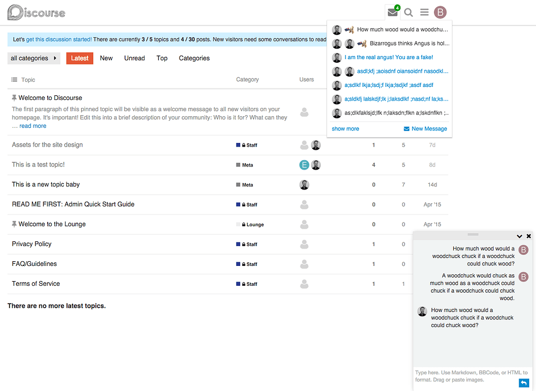Select the Top tab
This screenshot has height=391, width=536.
(x=162, y=58)
